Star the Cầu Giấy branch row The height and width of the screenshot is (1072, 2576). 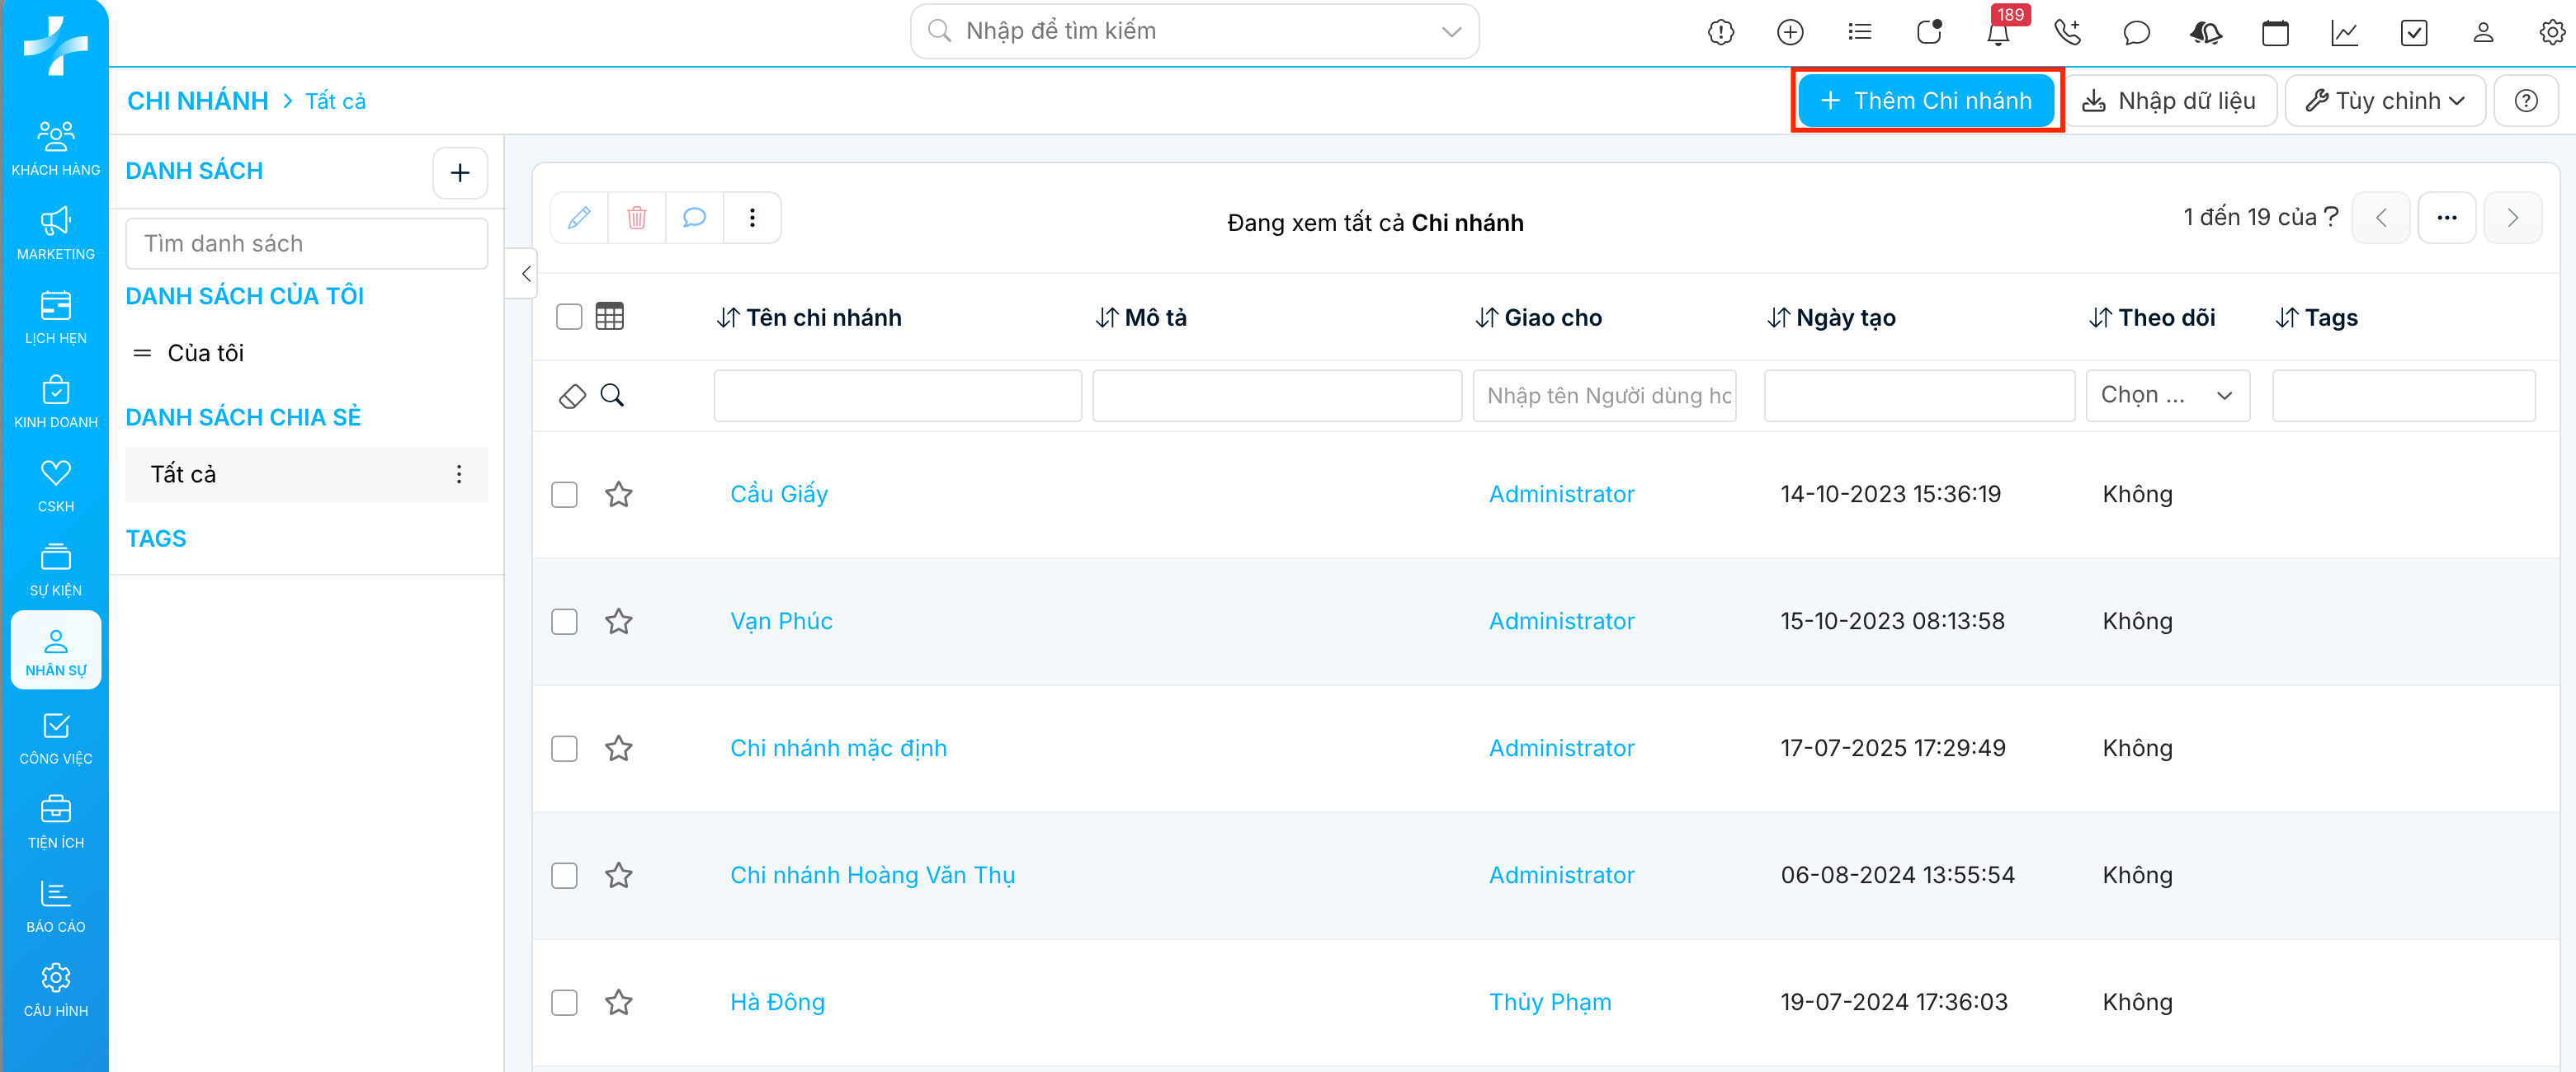click(x=619, y=495)
